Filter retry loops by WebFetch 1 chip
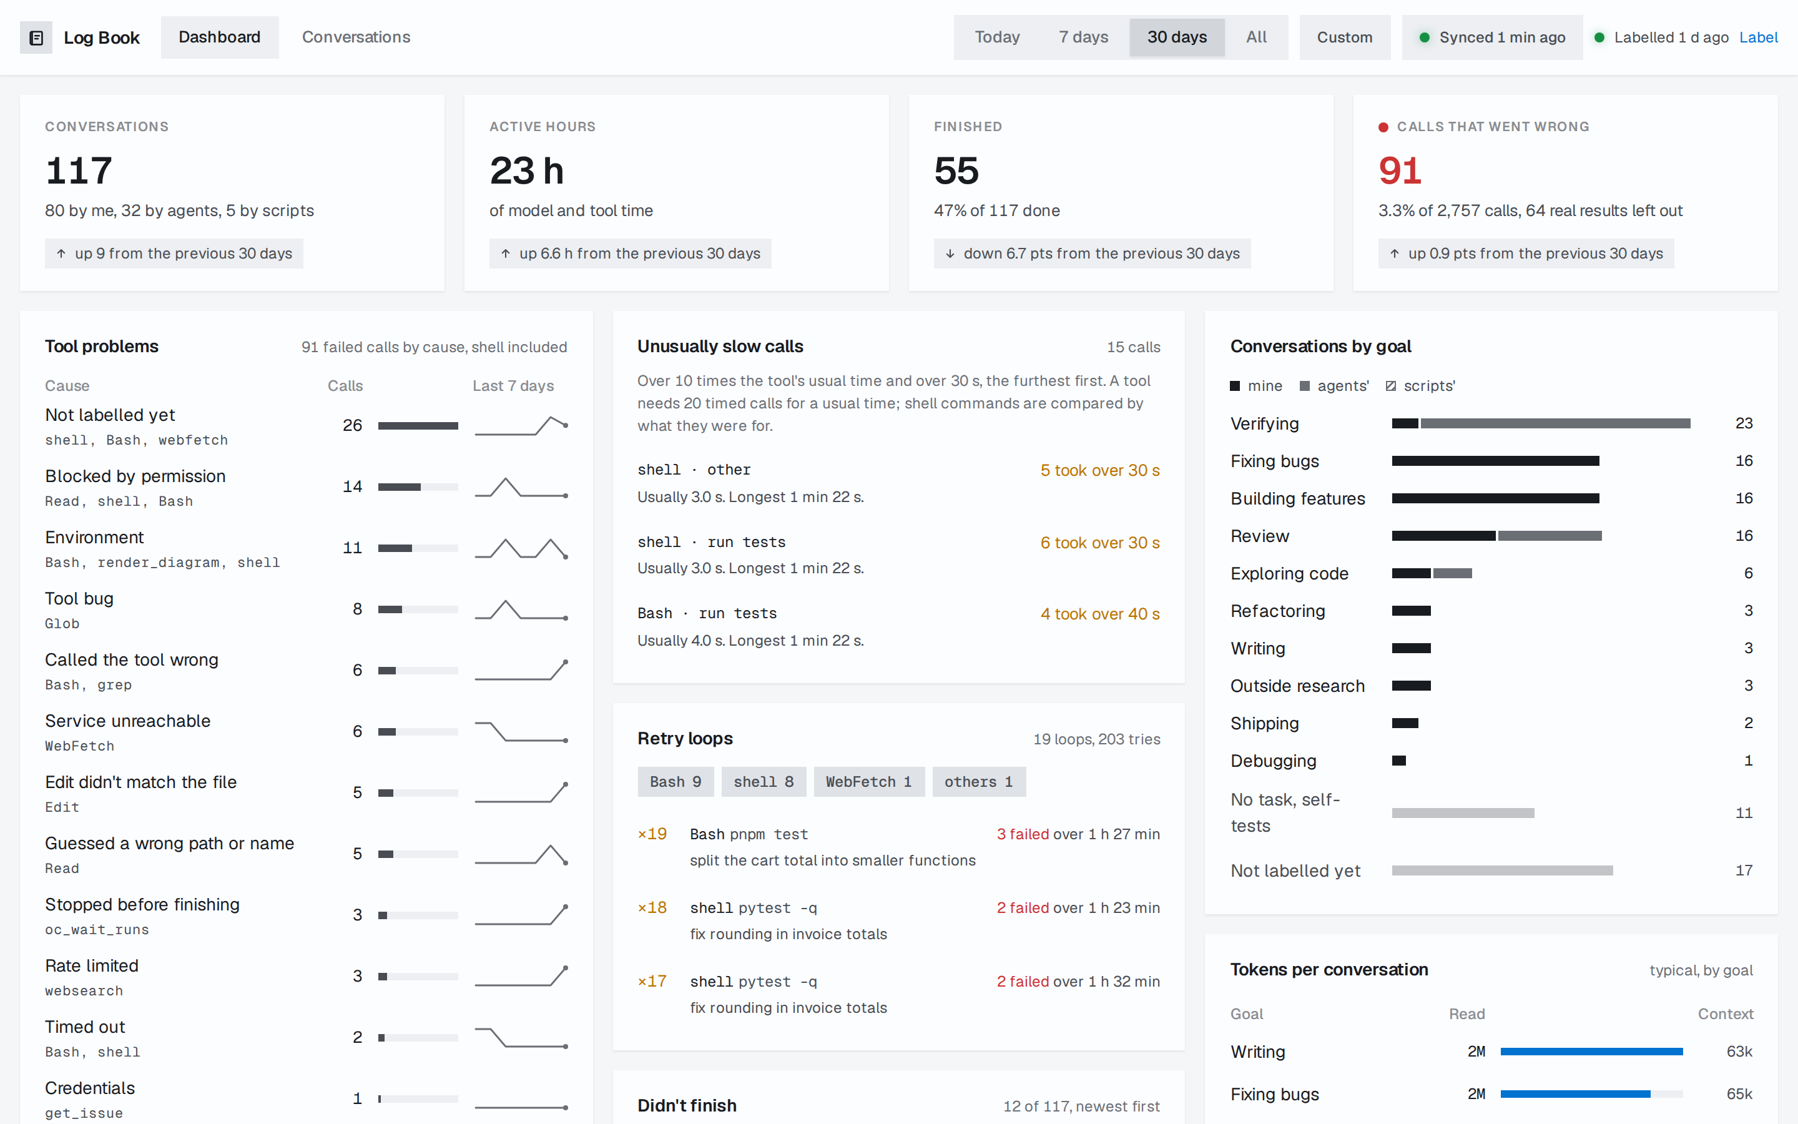1798x1124 pixels. click(868, 782)
